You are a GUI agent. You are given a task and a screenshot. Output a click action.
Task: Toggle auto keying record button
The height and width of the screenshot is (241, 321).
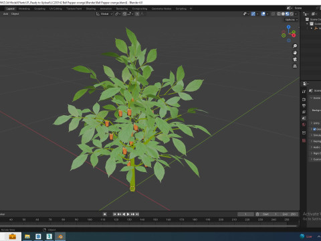coord(104,214)
